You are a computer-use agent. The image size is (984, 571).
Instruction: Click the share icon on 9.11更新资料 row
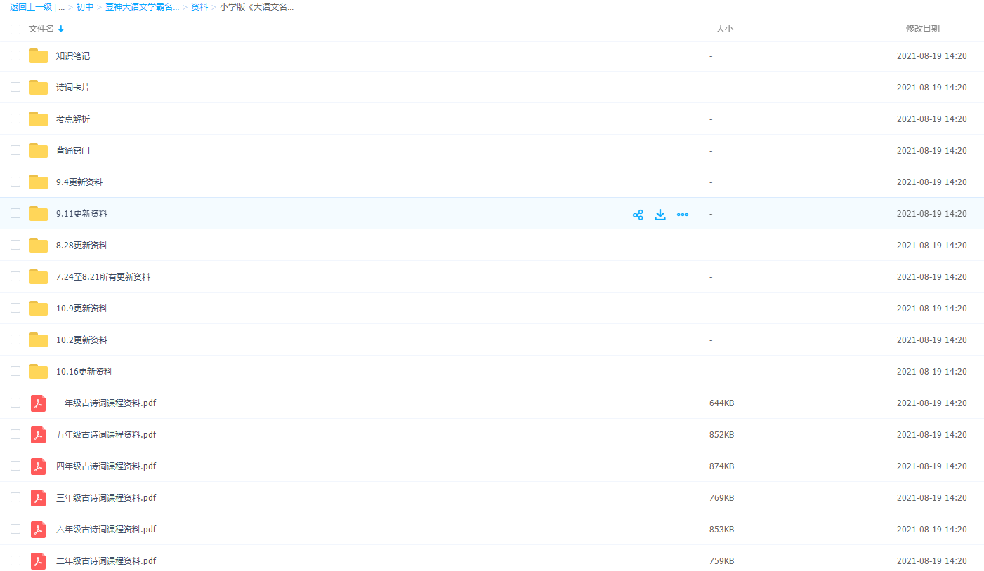(638, 215)
